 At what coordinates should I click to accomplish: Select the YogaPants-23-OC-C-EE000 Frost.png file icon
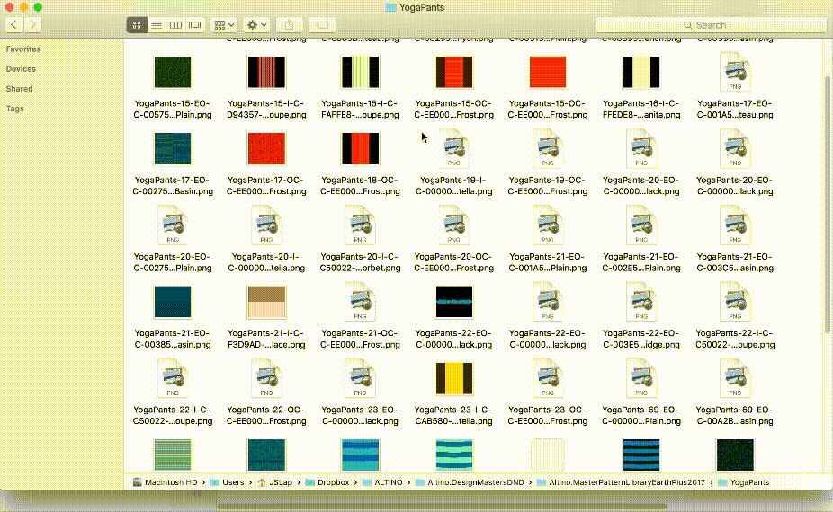(548, 378)
